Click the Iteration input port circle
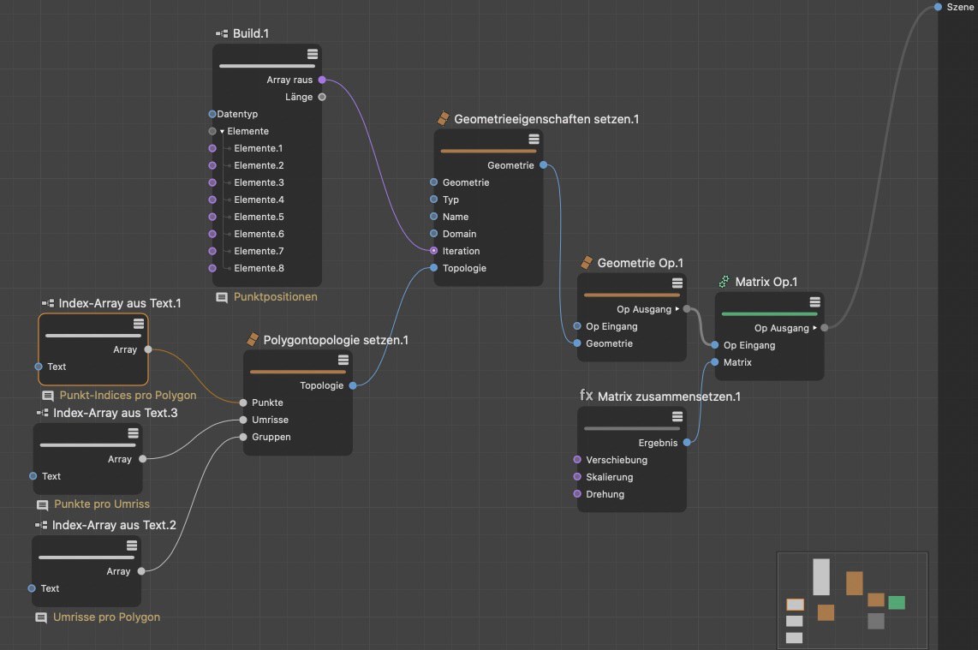The height and width of the screenshot is (650, 978). click(x=434, y=251)
